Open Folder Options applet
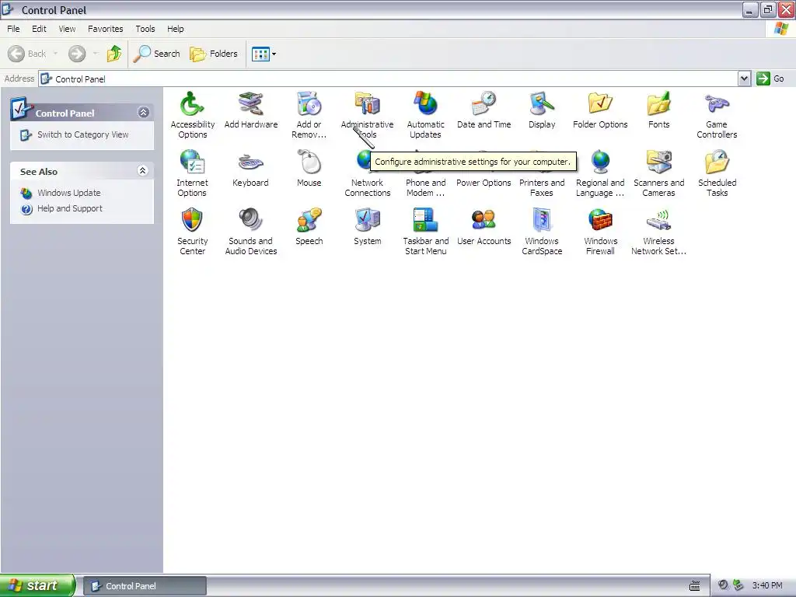 point(600,110)
